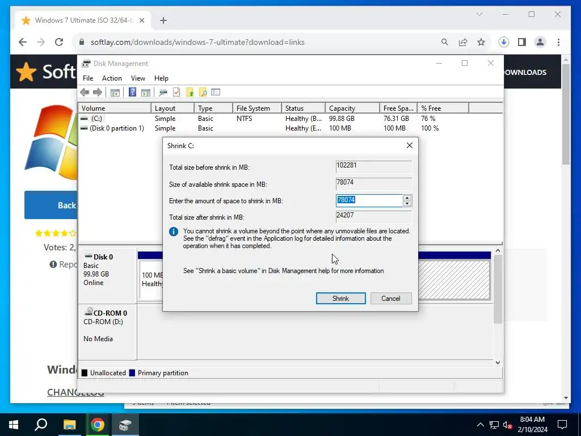Click the Disk Management graphical view scroll down arrow

(498, 363)
